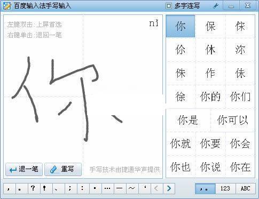The width and height of the screenshot is (259, 199).
Task: Insert the enumeration comma 、 symbol
Action: point(59,188)
